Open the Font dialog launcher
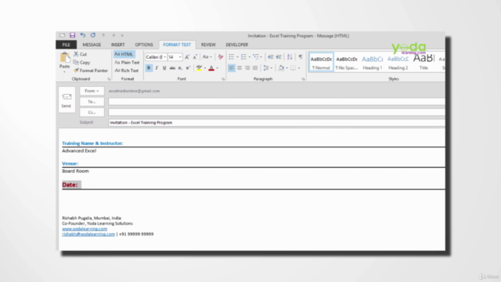The height and width of the screenshot is (282, 501). click(x=223, y=79)
